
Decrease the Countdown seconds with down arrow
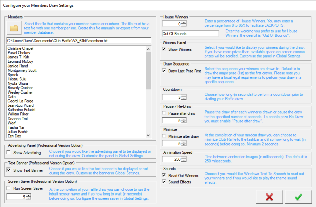(x=184, y=99)
